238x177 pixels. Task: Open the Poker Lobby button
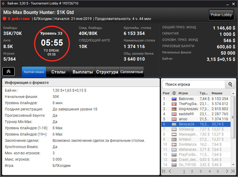[221, 15]
